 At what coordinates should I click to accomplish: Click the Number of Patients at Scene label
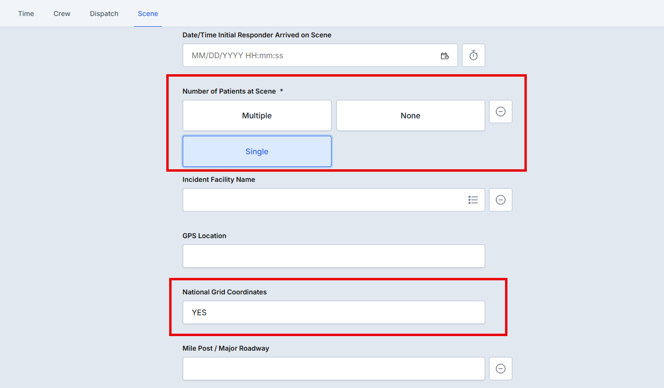pyautogui.click(x=229, y=91)
